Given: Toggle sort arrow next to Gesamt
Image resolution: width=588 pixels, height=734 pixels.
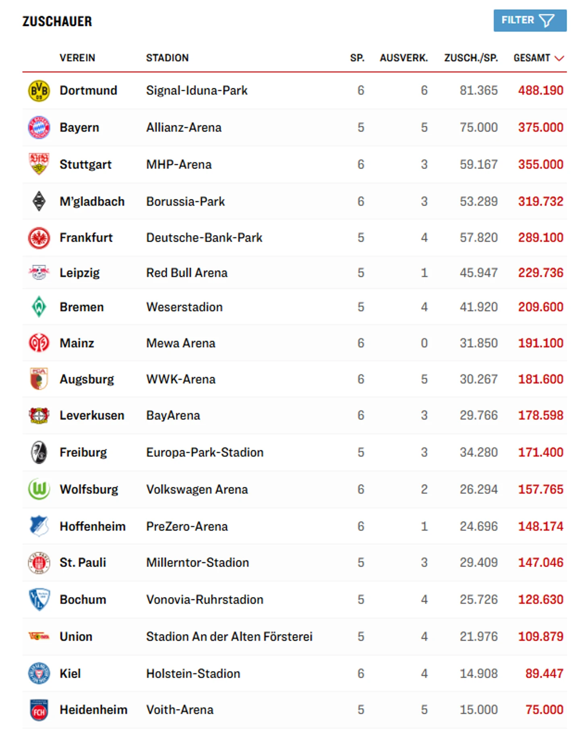Looking at the screenshot, I should pyautogui.click(x=559, y=58).
